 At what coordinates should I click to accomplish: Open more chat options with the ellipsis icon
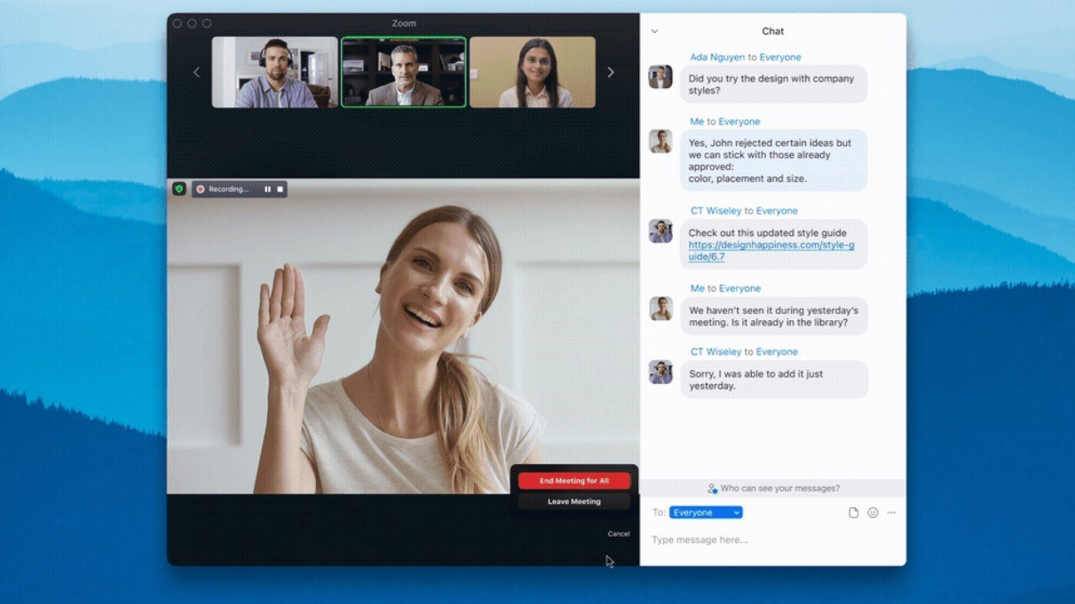(891, 513)
